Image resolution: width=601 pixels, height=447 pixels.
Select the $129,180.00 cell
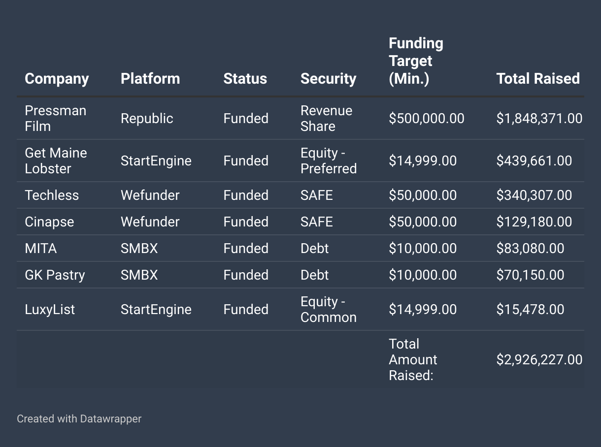point(534,222)
